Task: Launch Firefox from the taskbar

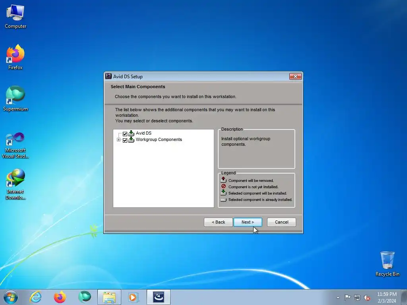Action: 60,297
